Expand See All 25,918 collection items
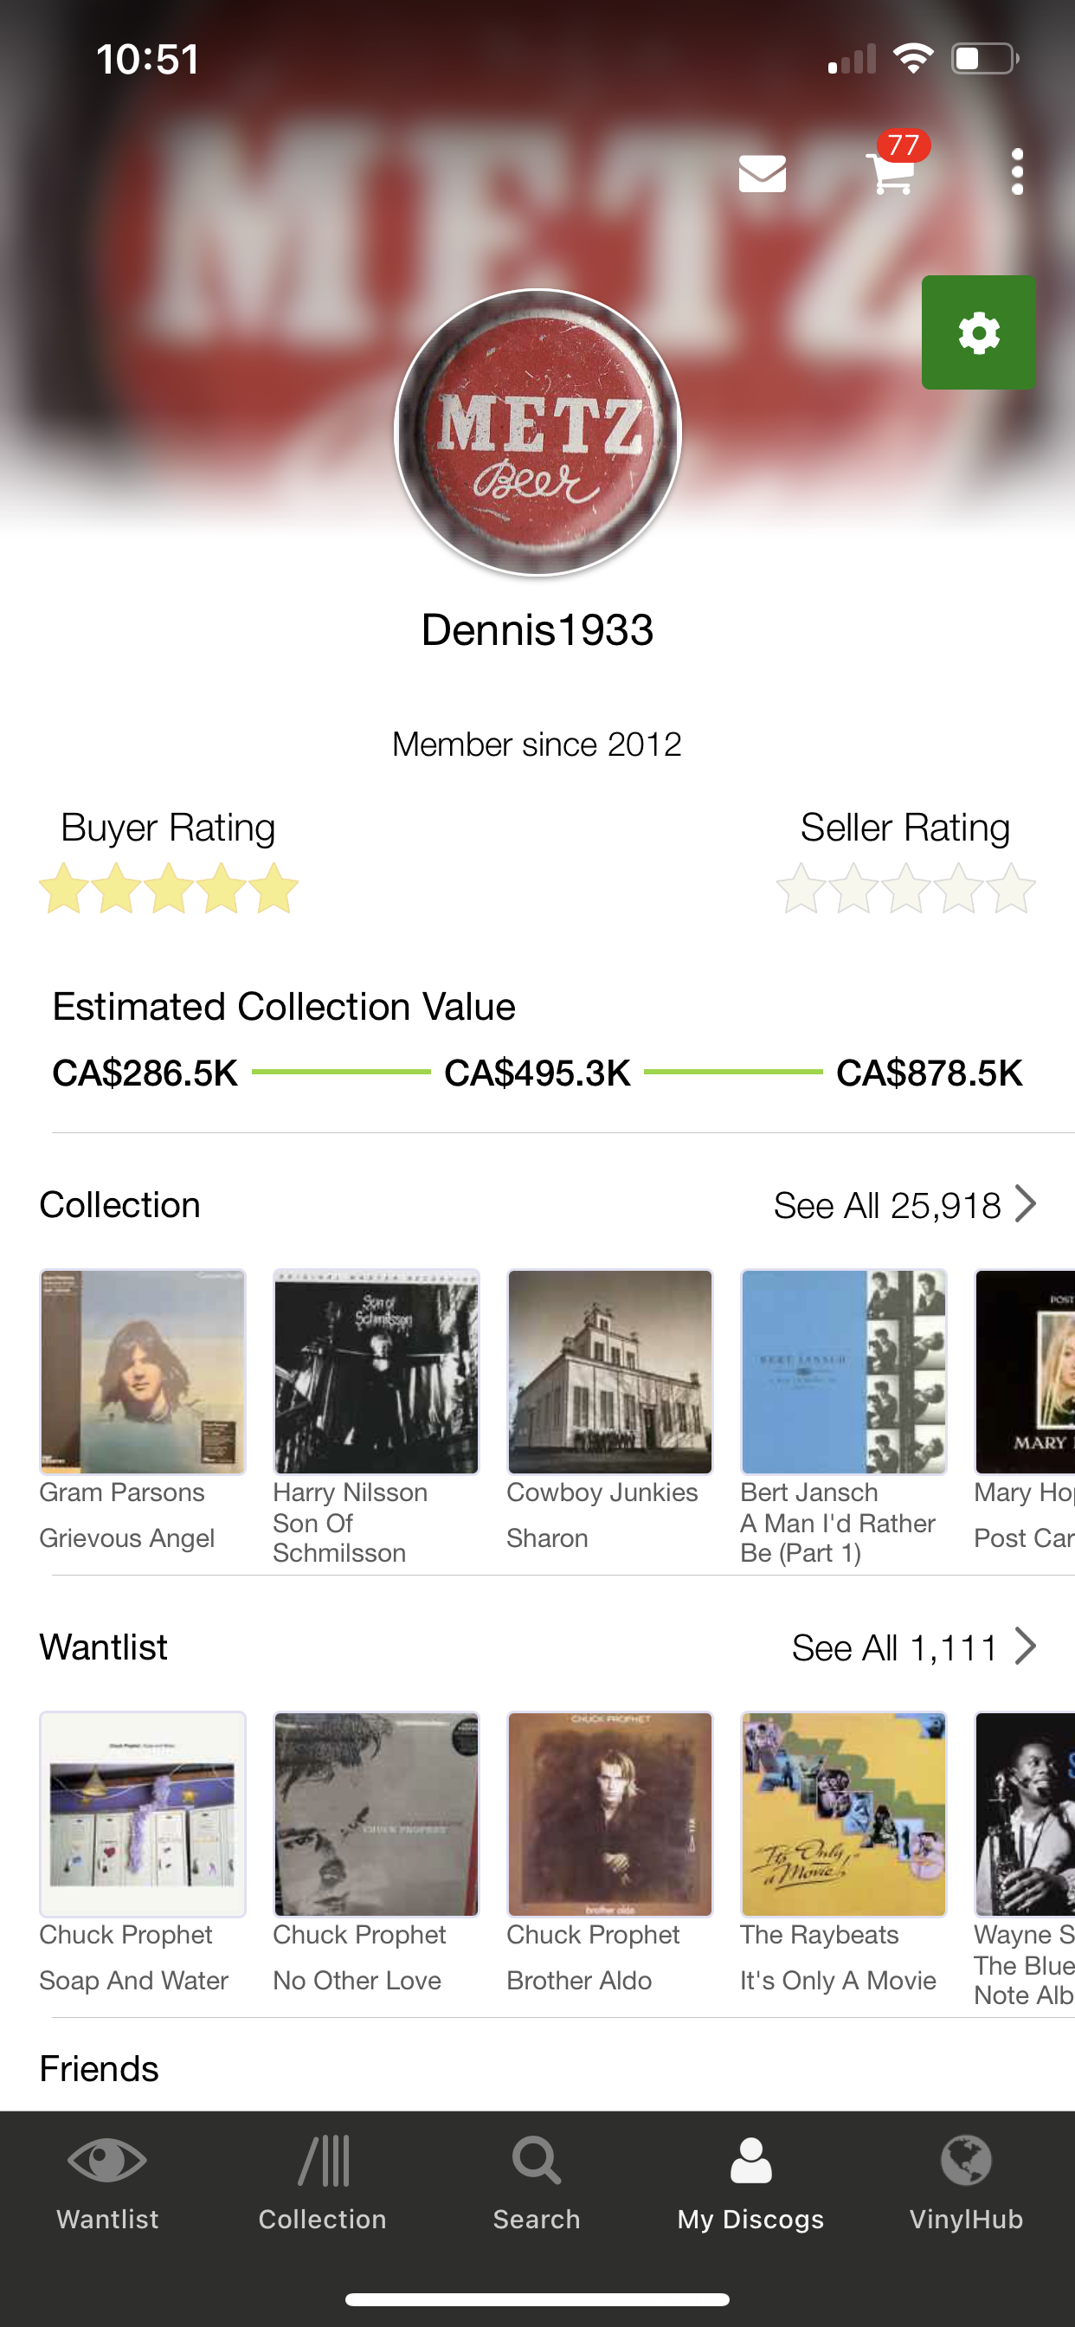The height and width of the screenshot is (2327, 1075). [x=904, y=1205]
